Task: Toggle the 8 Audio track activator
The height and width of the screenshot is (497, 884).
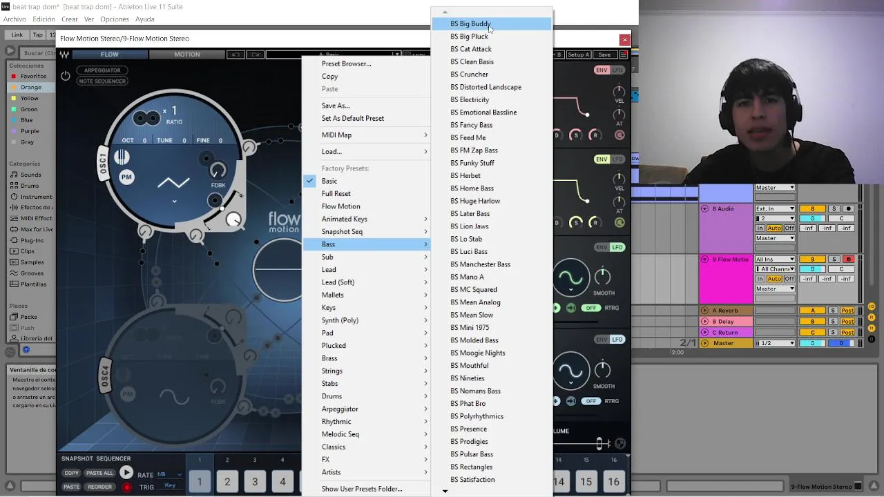Action: tap(812, 208)
